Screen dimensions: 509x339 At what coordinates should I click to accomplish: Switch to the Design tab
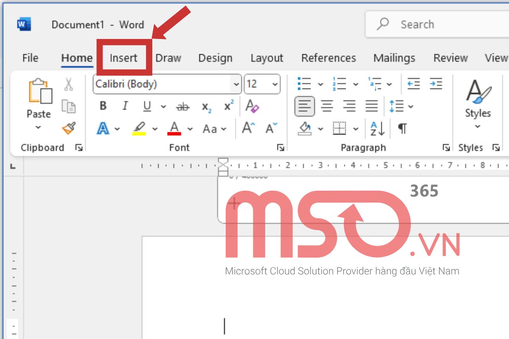215,58
